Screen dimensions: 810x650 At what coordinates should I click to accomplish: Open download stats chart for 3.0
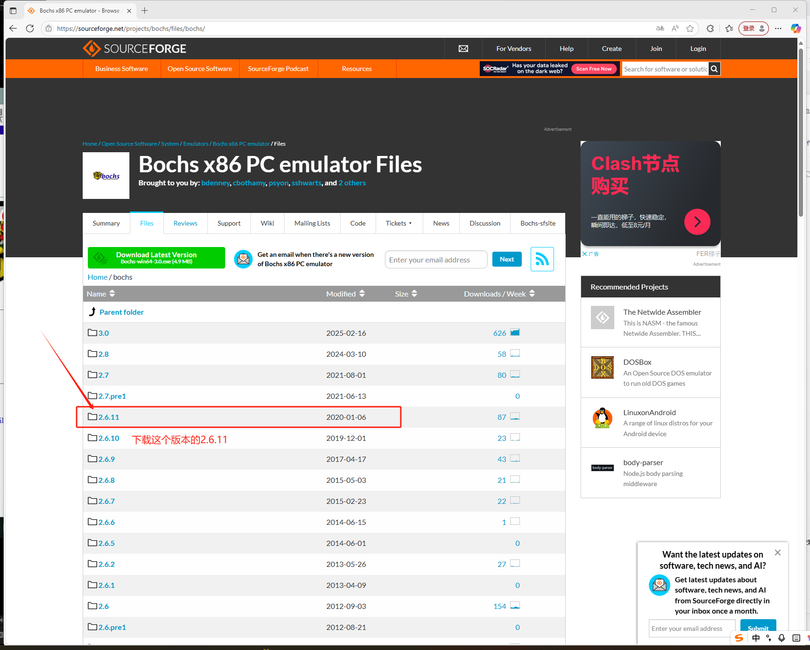tap(515, 332)
